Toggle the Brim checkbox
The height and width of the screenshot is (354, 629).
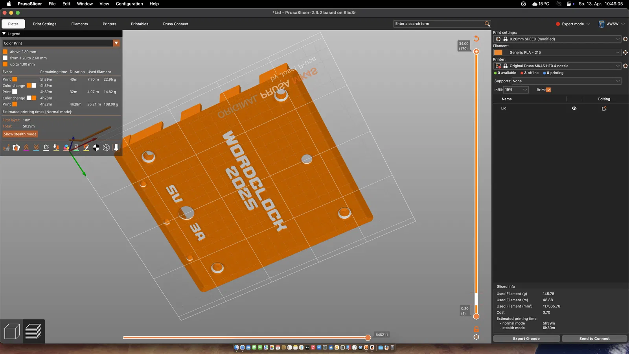(548, 90)
